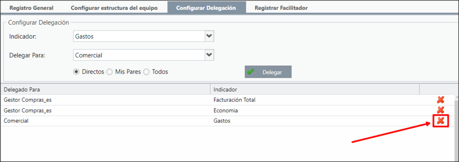Click the table's vertical scrollbar
The width and height of the screenshot is (459, 162).
pyautogui.click(x=456, y=127)
